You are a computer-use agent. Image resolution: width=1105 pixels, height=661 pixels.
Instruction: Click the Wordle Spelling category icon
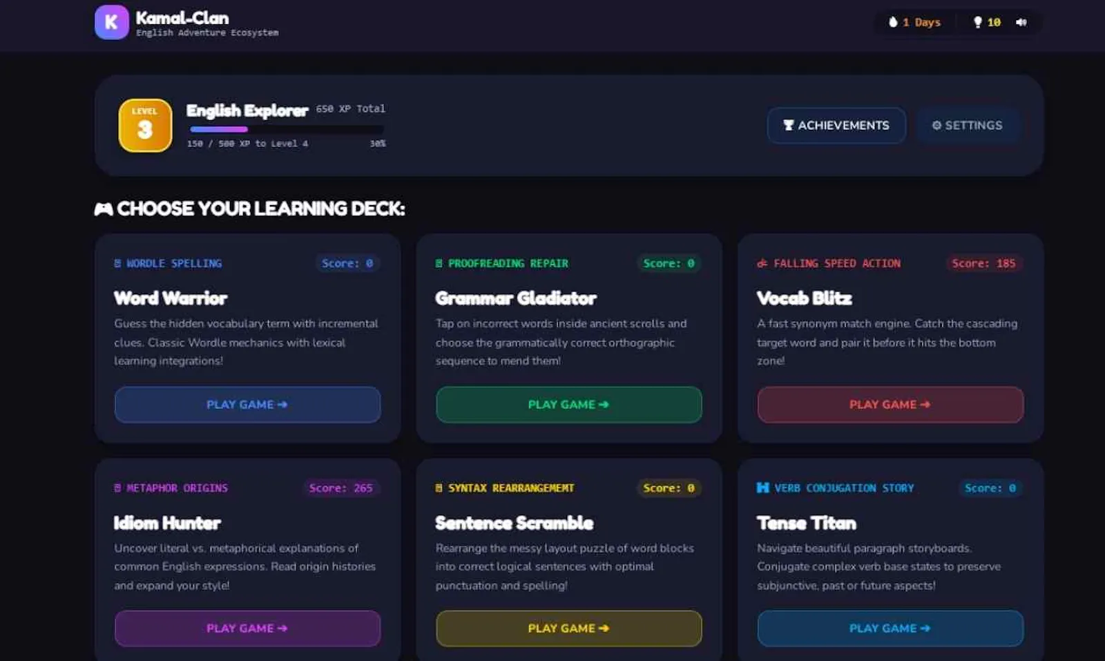click(x=117, y=263)
